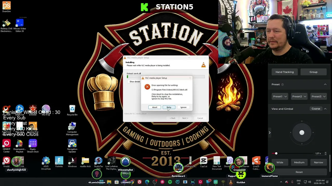
Task: Open Movavi Video Editor 26 shortcut
Action: [20, 25]
